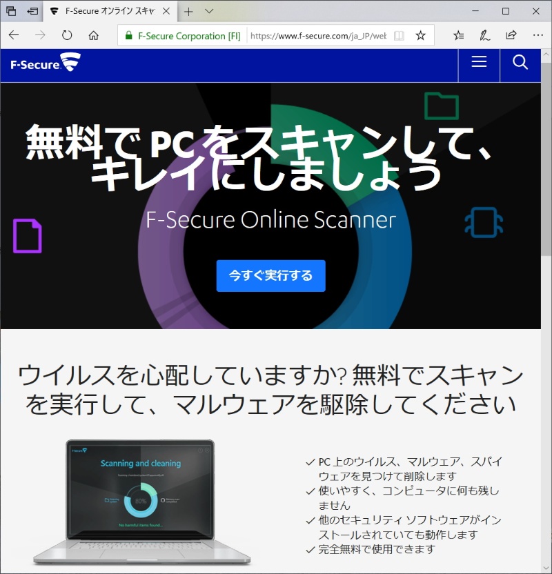The width and height of the screenshot is (552, 574).
Task: Click the F-Secure logo link
Action: tap(45, 64)
